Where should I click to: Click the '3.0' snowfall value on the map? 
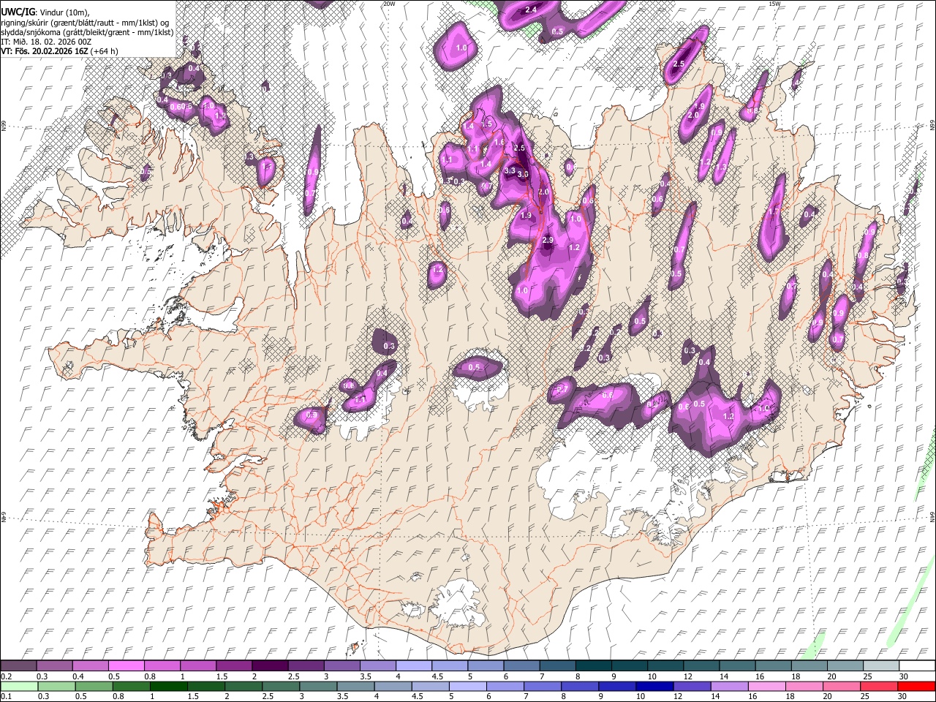523,175
